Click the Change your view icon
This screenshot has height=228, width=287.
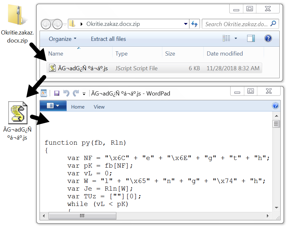tap(226, 38)
